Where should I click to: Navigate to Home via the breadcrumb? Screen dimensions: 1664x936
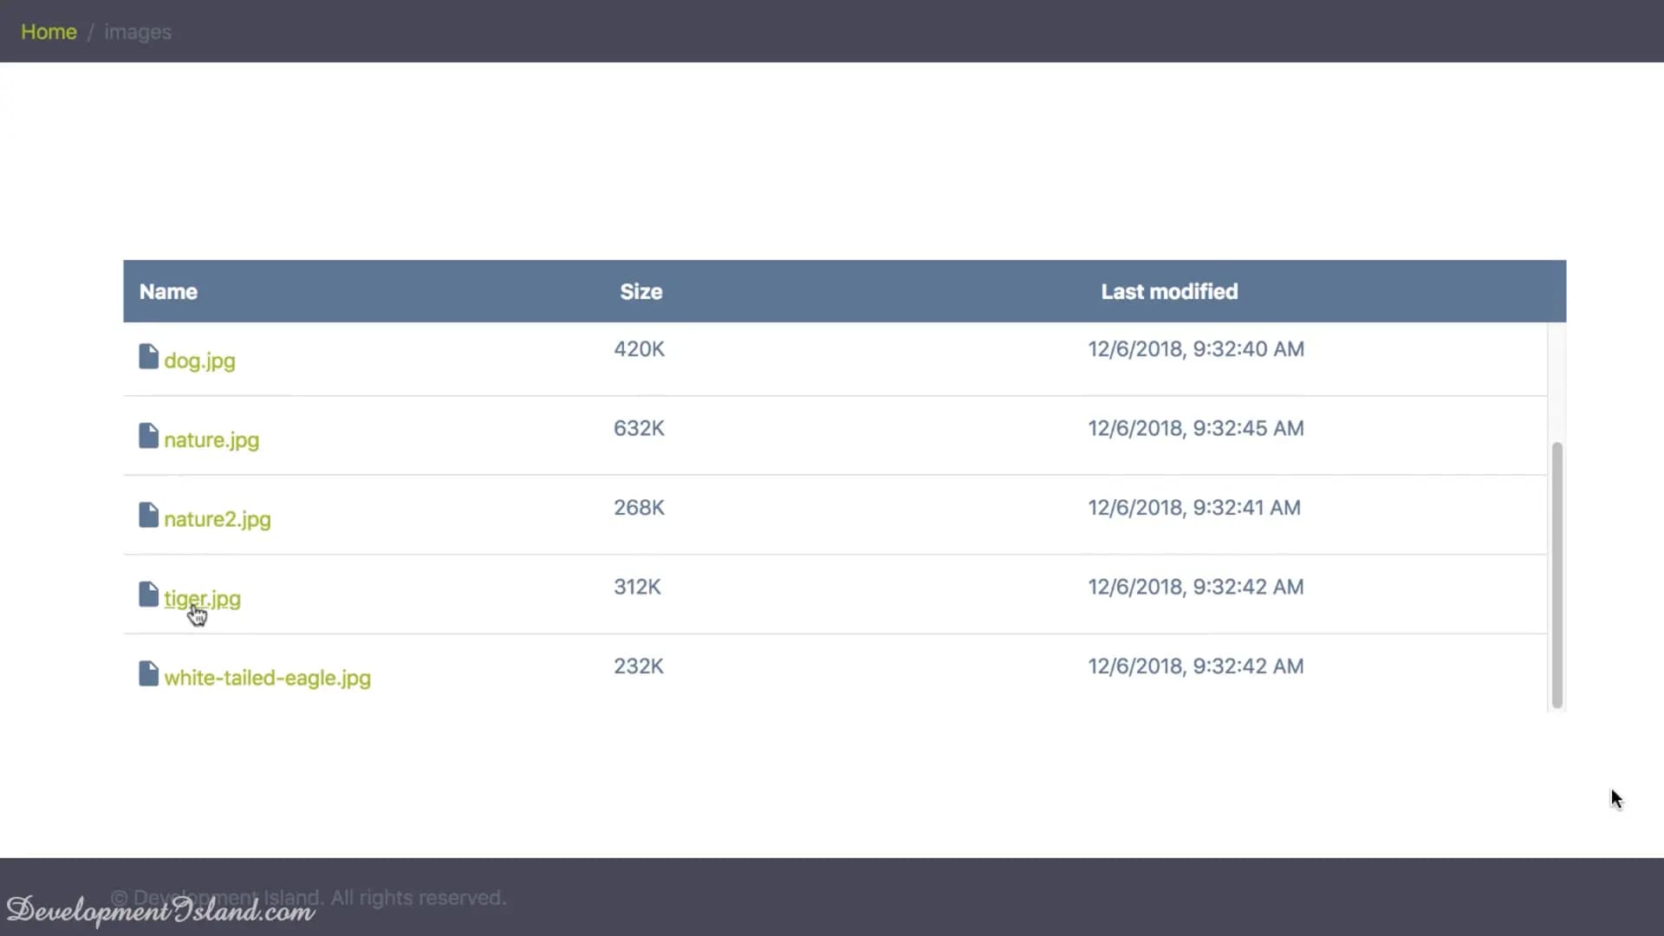tap(49, 31)
